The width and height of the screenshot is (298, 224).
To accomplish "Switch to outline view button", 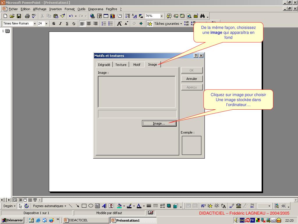I will click(20, 200).
